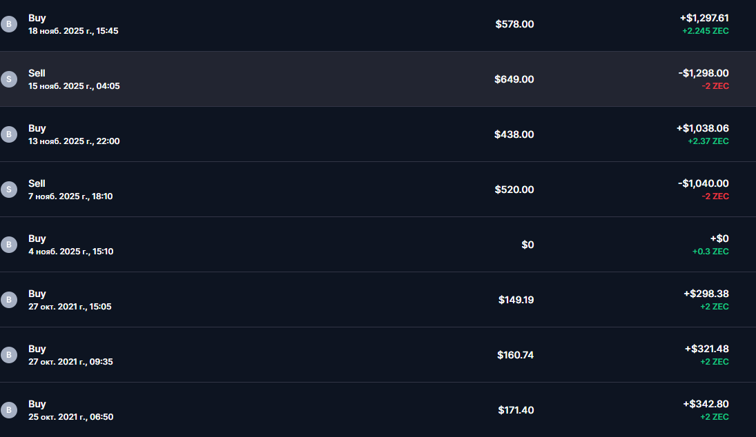
Task: Click the Buy icon for 18 Nov 2025
Action: (9, 24)
